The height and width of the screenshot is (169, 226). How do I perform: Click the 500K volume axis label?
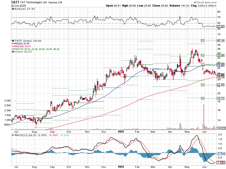(7, 125)
